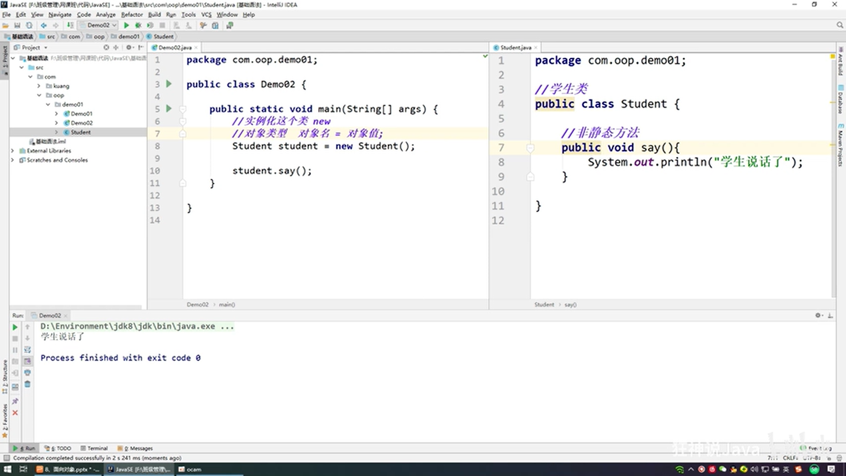Switch to the Student.java editor tab
Viewport: 846px width, 476px height.
[x=516, y=48]
